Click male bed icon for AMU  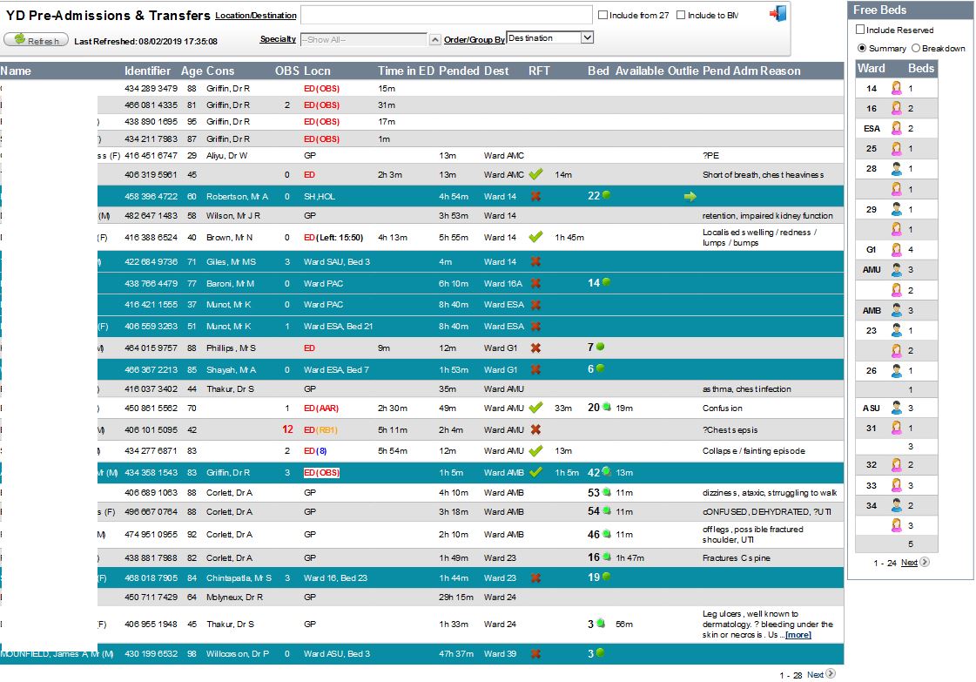(x=896, y=270)
